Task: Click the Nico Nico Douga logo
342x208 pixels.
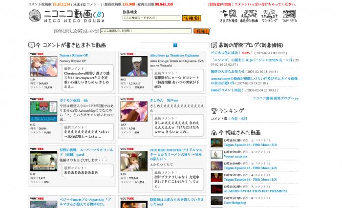Action: pyautogui.click(x=67, y=16)
